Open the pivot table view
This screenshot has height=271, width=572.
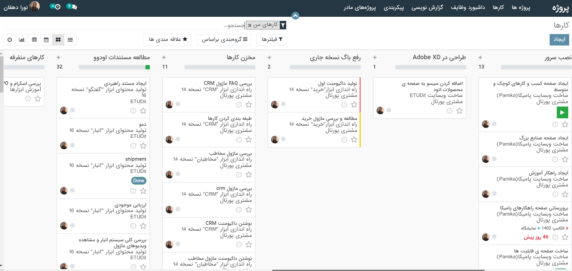click(x=34, y=40)
